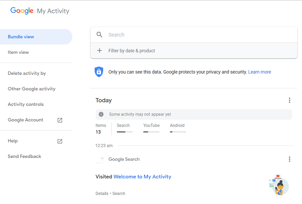Click the Search label in Today summary
This screenshot has width=302, height=204.
click(123, 125)
